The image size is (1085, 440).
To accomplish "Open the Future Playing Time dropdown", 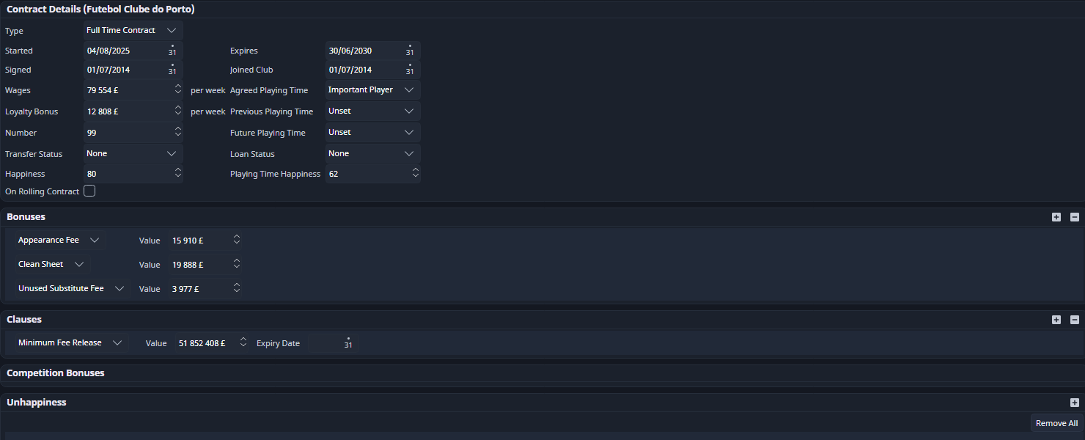I will (372, 133).
